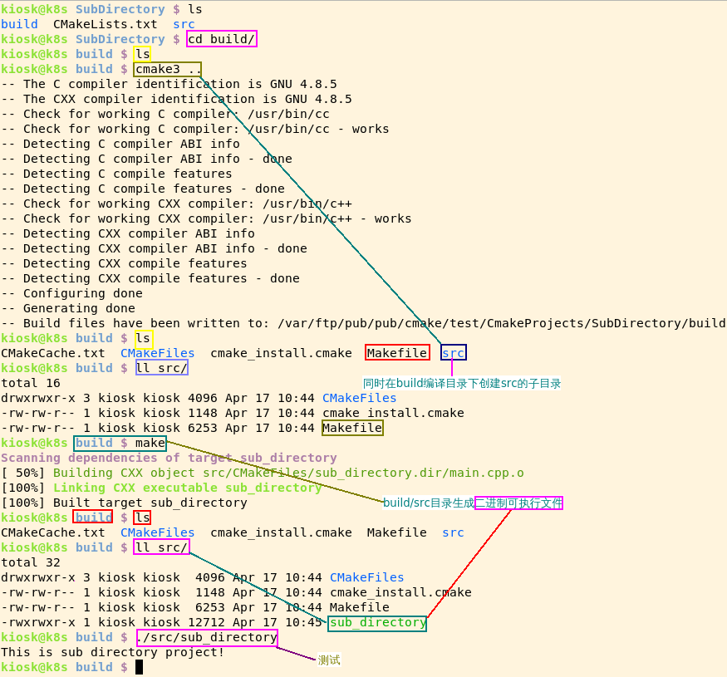
Task: Select the "CMakeCache.txt" file name
Action: click(x=52, y=352)
